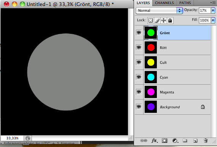This screenshot has width=217, height=147.
Task: Add a layer mask
Action: point(164,141)
